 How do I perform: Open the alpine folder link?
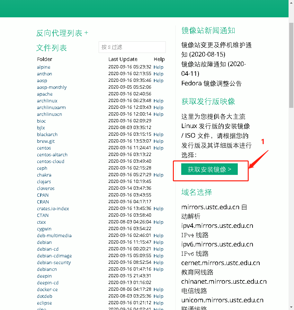point(44,67)
